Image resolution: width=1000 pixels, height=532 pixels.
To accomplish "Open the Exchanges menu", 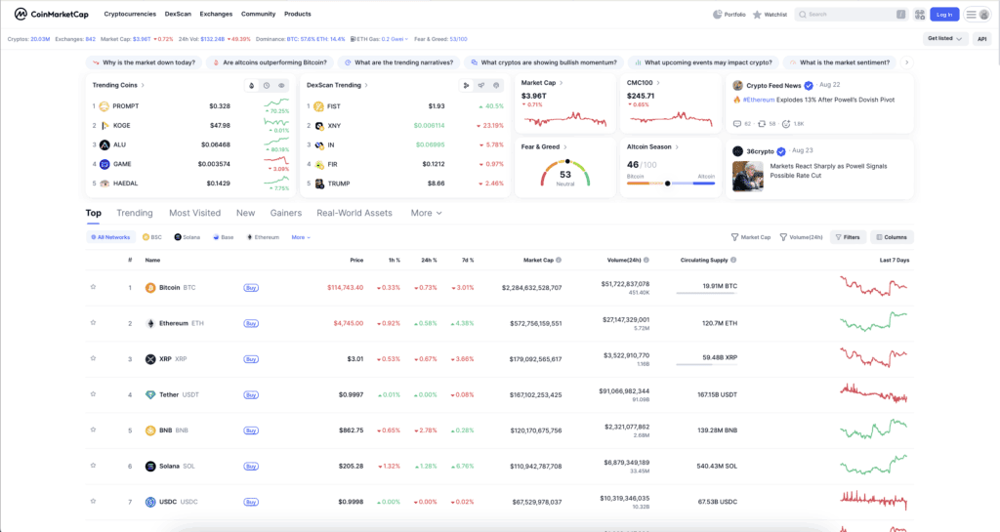I will point(216,14).
